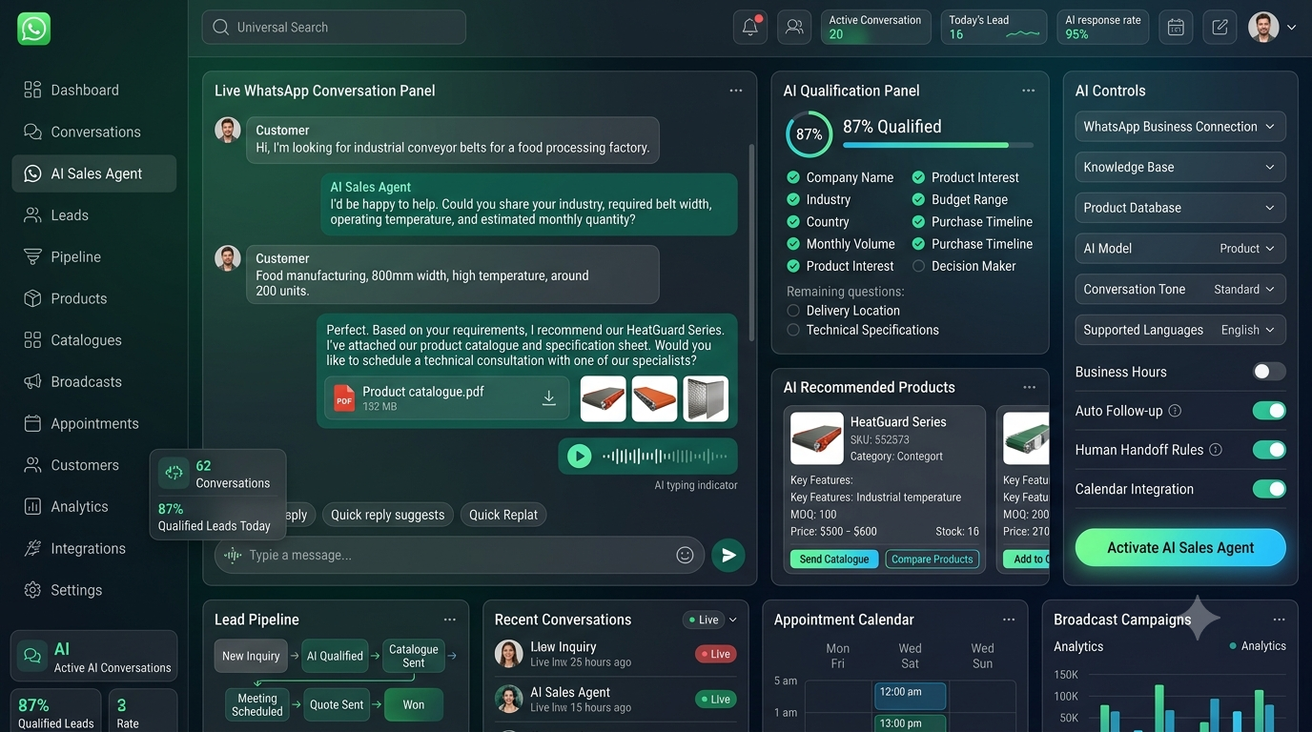Download the Product catalogue.pdf file

[x=549, y=398]
